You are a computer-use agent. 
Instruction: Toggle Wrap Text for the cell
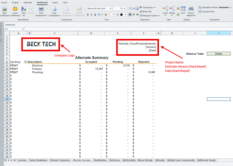[146, 11]
